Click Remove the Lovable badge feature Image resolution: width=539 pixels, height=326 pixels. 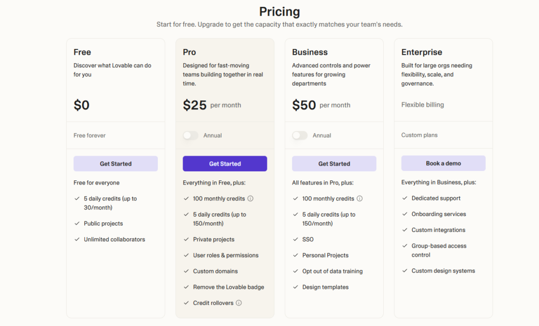228,287
